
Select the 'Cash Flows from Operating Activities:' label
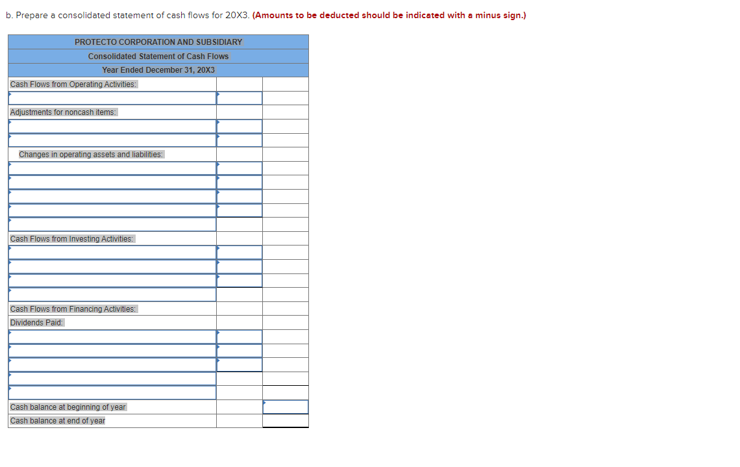(73, 84)
